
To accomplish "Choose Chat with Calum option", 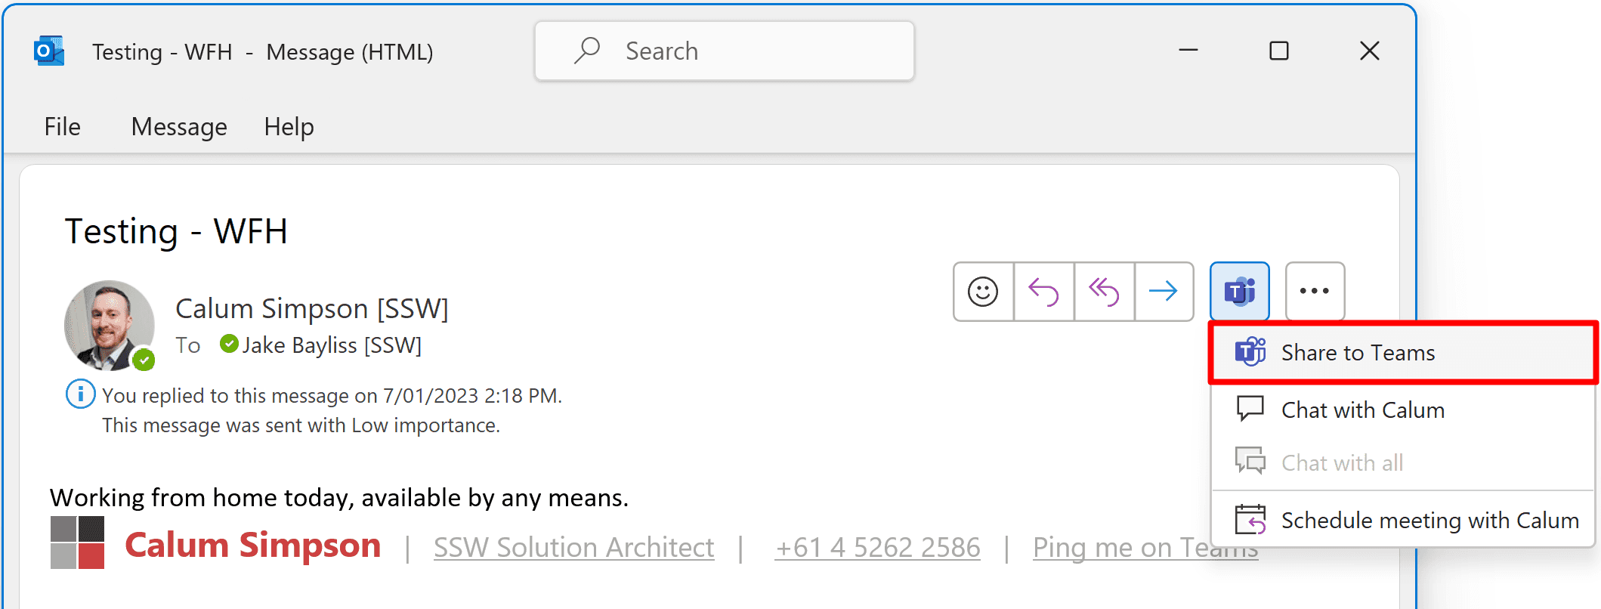I will click(1362, 410).
